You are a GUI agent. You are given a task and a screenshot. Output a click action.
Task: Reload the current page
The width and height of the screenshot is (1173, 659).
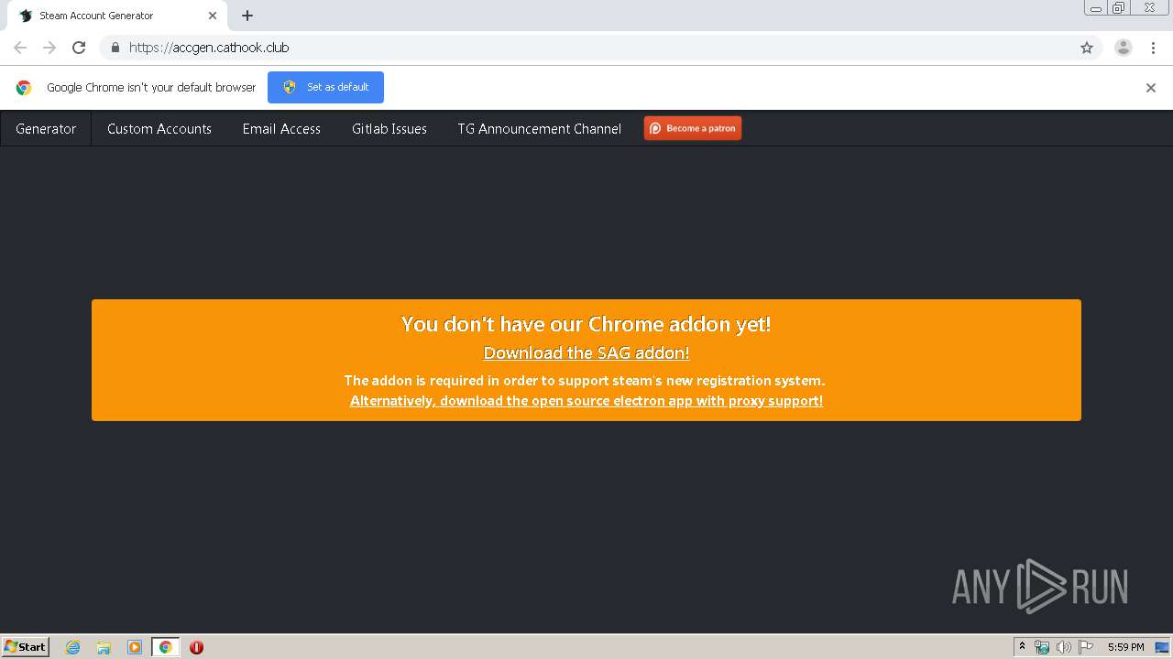(x=79, y=48)
